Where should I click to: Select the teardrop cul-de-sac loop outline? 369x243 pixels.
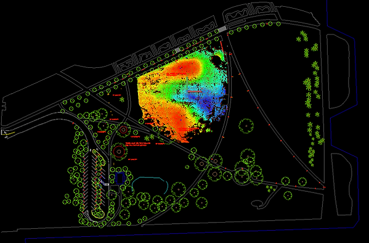pos(257,204)
